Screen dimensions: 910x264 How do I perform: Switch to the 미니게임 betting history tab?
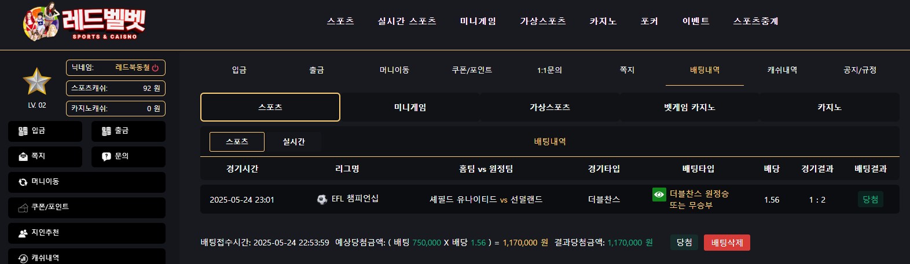coord(410,107)
